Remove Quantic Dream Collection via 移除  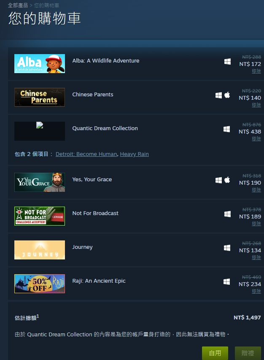coord(256,139)
